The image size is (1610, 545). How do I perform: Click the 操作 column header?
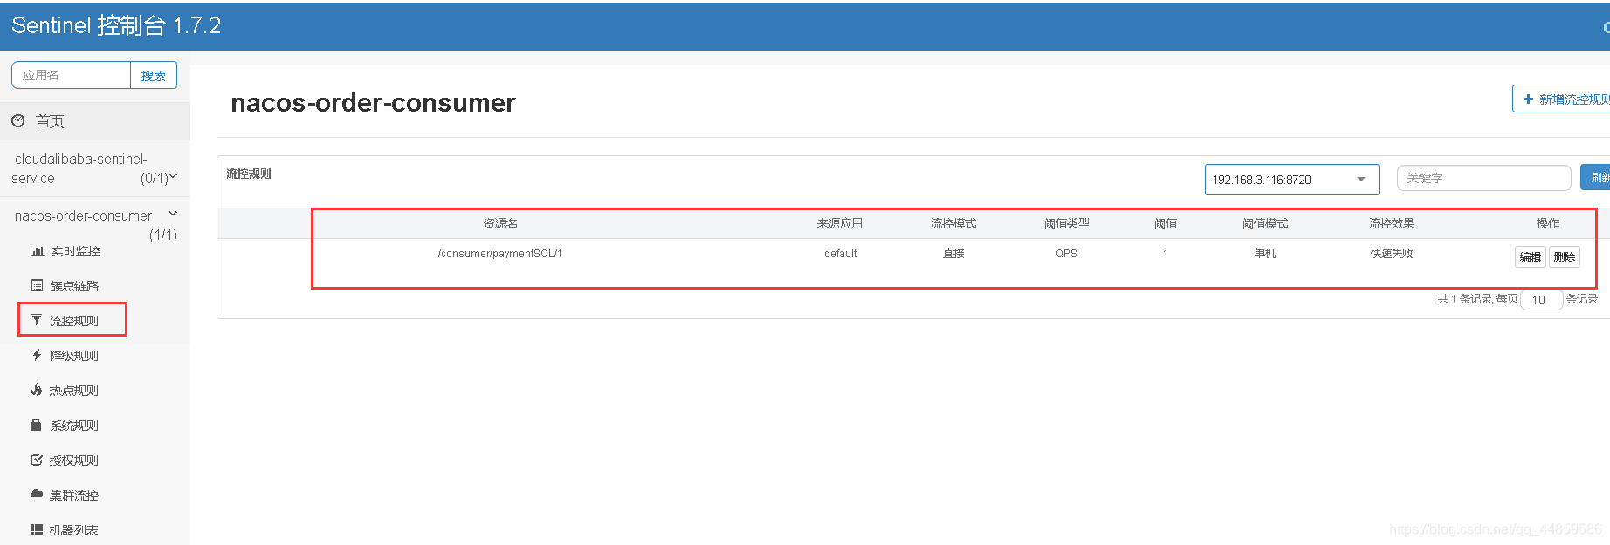coord(1548,224)
